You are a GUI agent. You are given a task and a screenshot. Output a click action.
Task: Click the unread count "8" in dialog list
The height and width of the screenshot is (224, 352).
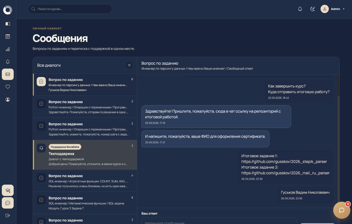click(132, 198)
